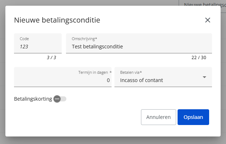Save the payment condition with Opslaan

pos(193,117)
